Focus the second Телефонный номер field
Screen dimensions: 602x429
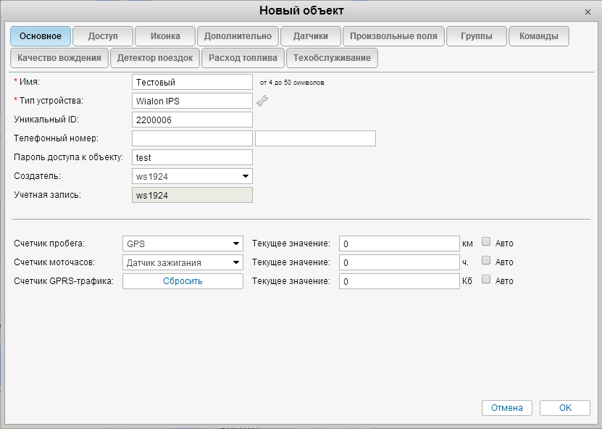pyautogui.click(x=315, y=138)
